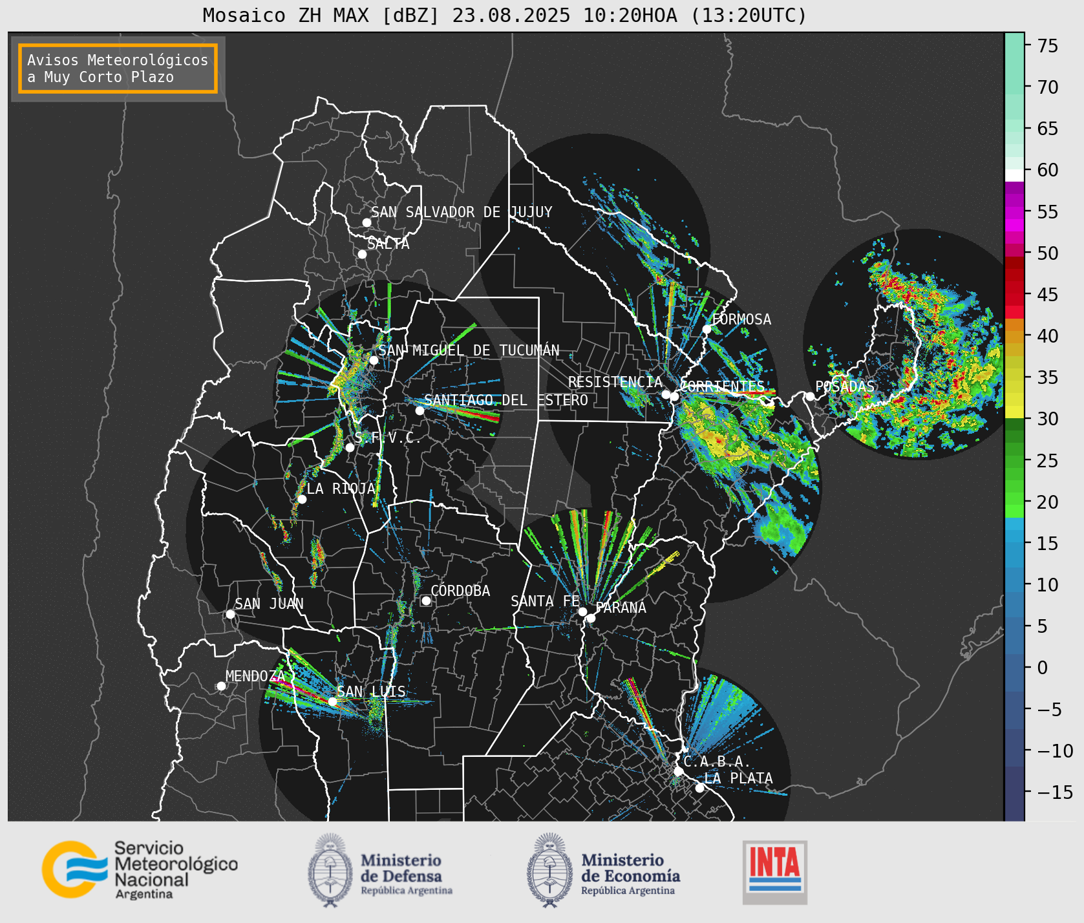Select the Formosa city dot
Image resolution: width=1084 pixels, height=923 pixels.
[707, 329]
